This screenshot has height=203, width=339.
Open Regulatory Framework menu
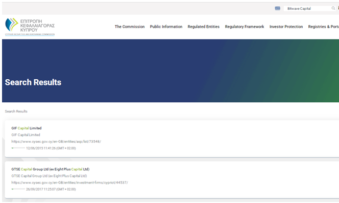(245, 27)
